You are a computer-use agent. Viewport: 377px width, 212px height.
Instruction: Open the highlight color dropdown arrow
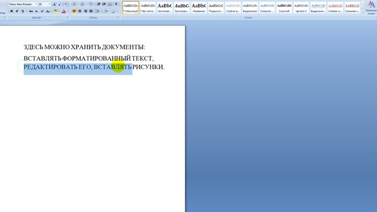tap(59, 11)
